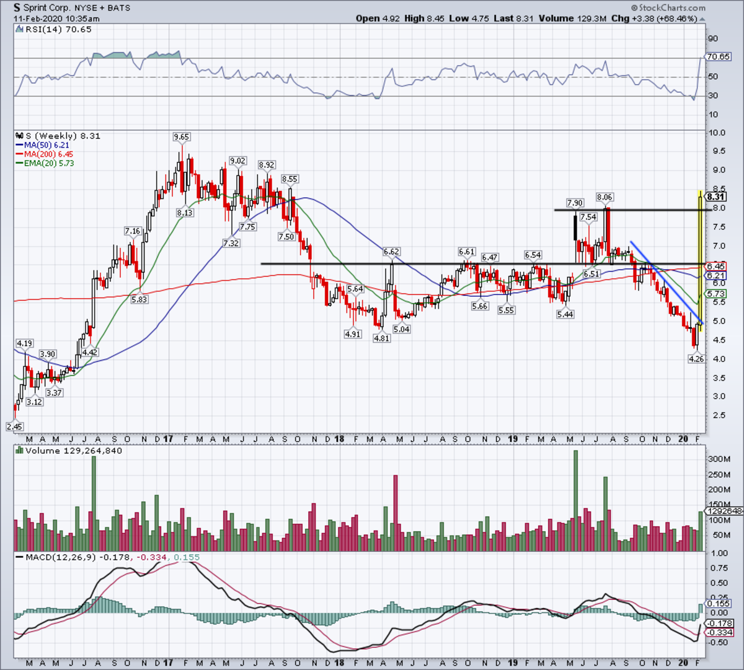Viewport: 744px width, 670px height.
Task: Click the 8.13 price label
Action: (185, 213)
